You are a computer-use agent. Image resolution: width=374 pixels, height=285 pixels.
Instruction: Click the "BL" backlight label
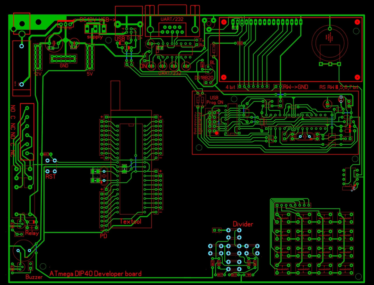tap(212, 63)
